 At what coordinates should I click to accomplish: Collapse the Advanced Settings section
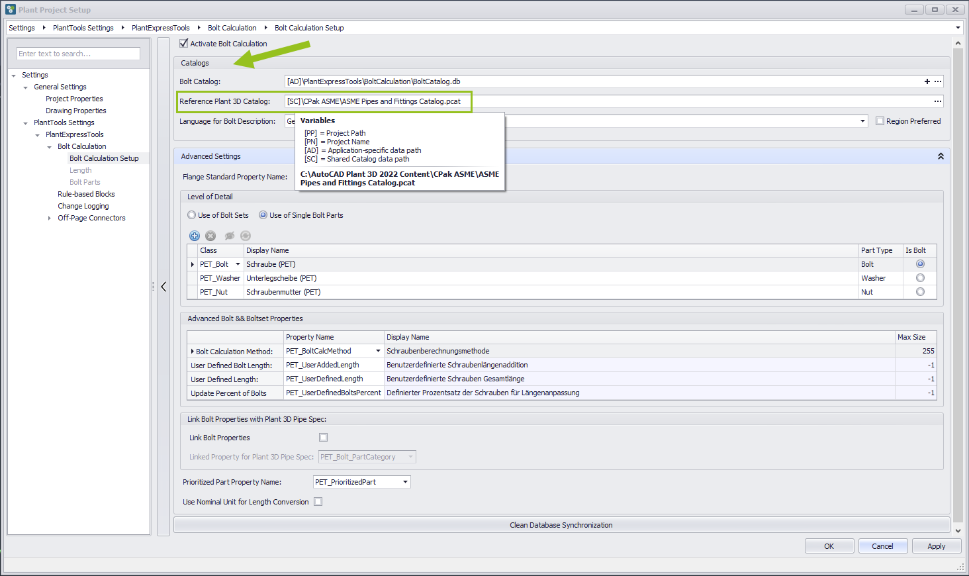click(941, 156)
